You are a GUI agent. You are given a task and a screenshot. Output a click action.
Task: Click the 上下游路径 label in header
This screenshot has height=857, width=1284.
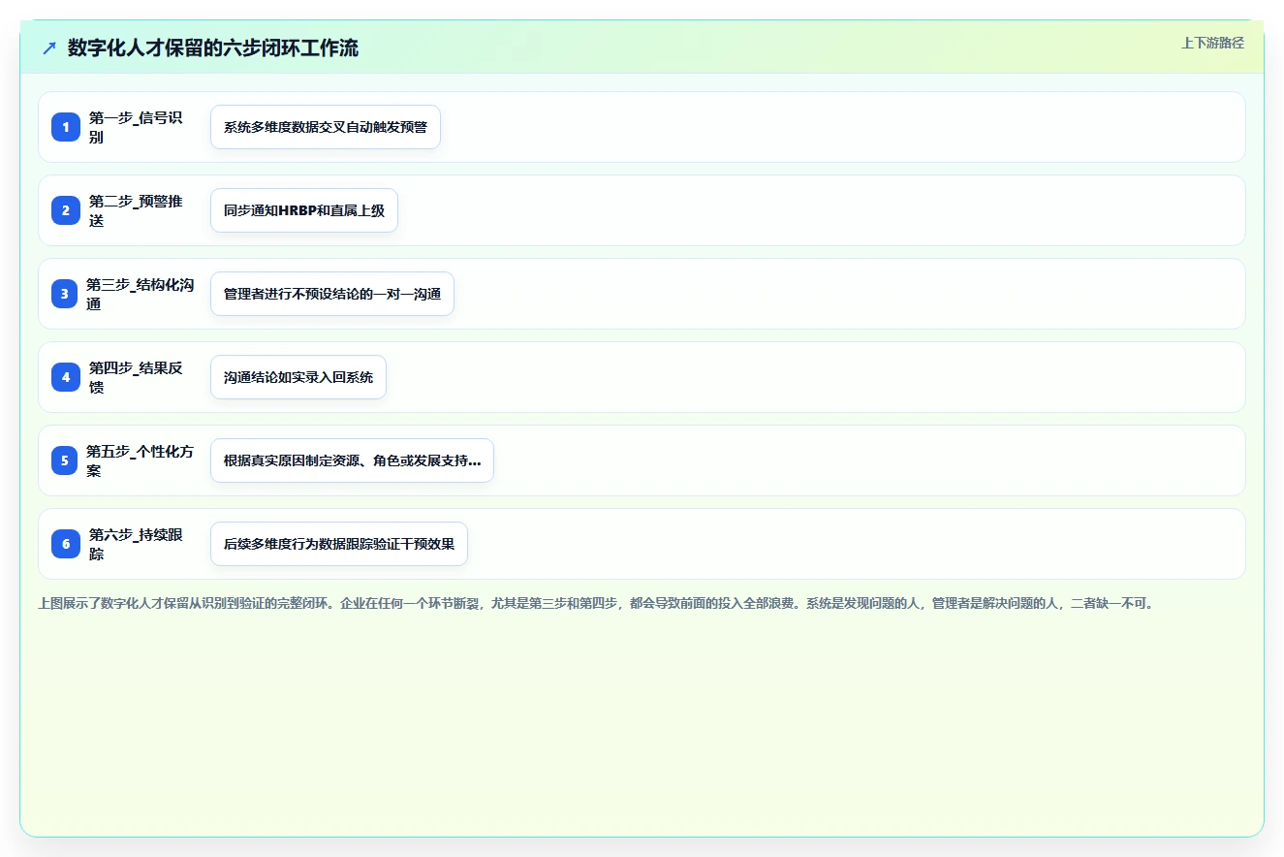1212,44
